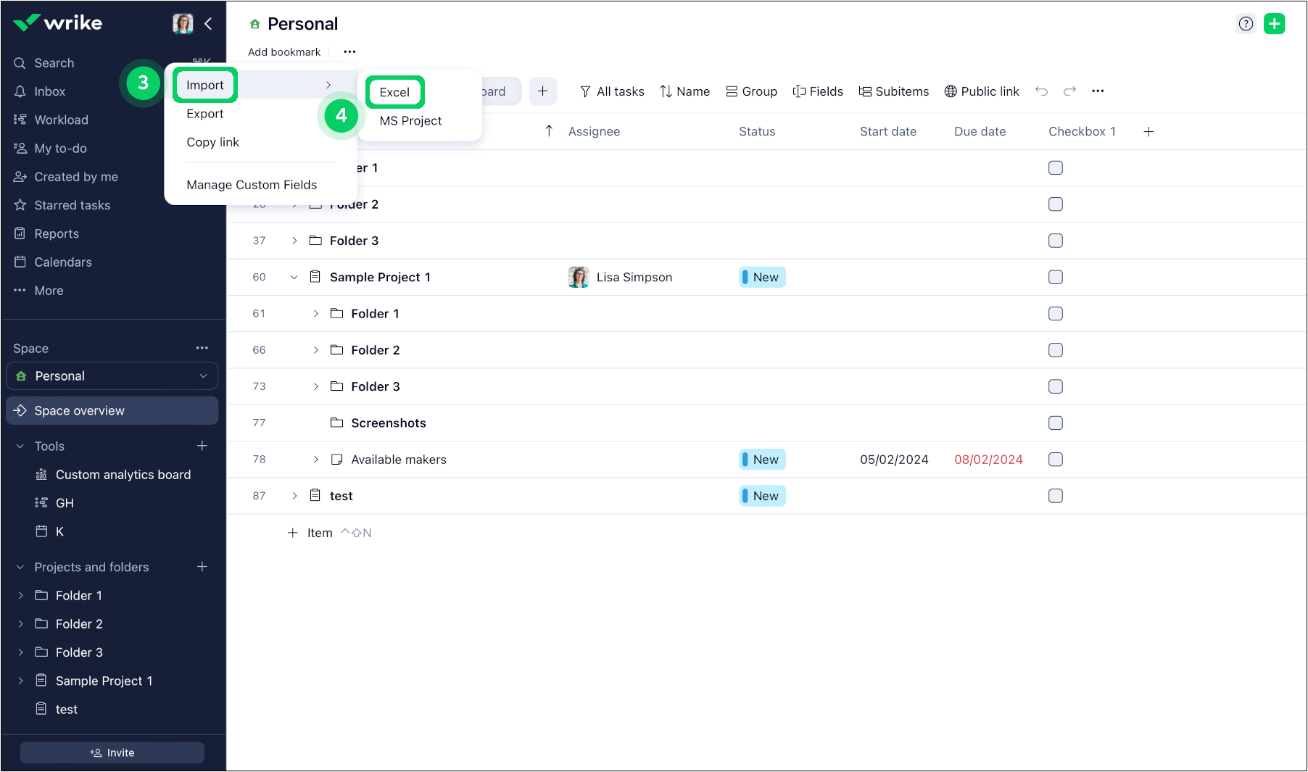1308x772 pixels.
Task: Add a new column with plus icon
Action: [1148, 132]
